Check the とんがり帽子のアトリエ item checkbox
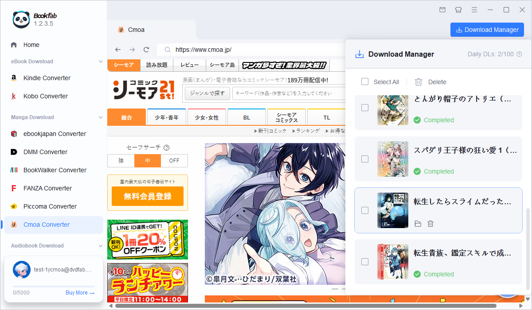This screenshot has height=310, width=532. pyautogui.click(x=365, y=108)
